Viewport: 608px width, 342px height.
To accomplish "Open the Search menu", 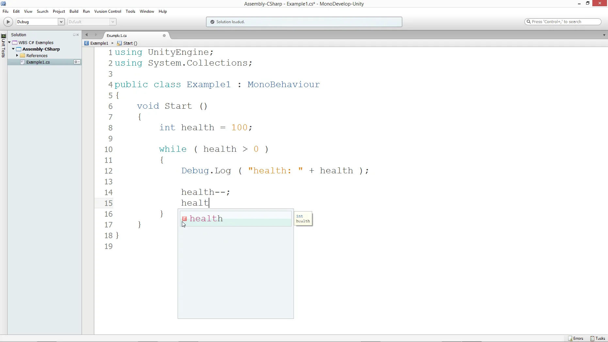I will (42, 11).
